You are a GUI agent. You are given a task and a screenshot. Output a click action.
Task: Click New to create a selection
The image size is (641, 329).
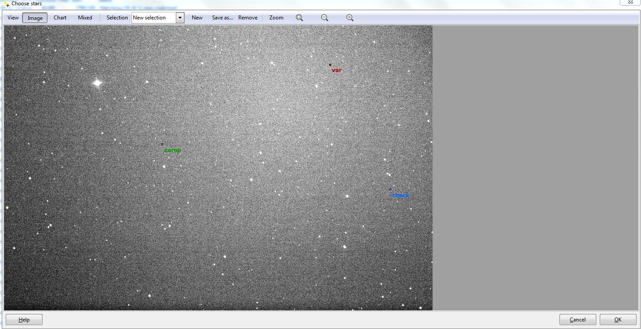[x=197, y=18]
